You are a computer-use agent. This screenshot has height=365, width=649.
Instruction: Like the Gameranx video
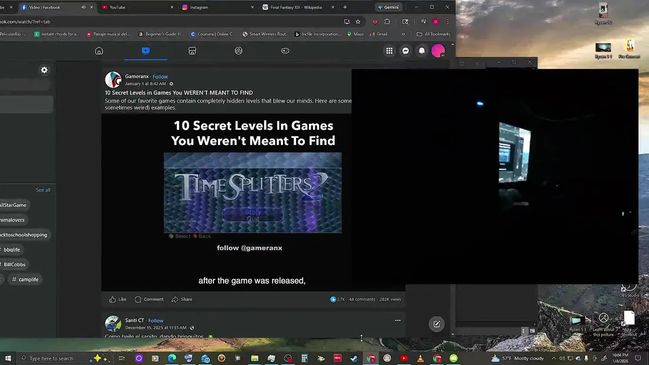point(118,299)
